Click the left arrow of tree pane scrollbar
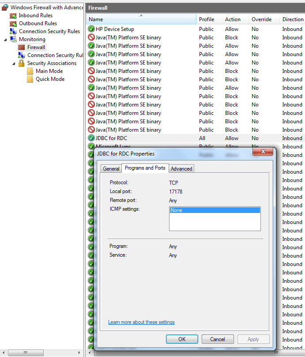The image size is (305, 357). click(4, 353)
